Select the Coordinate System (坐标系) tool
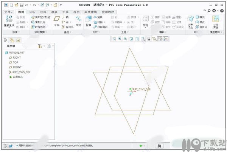The image size is (227, 152). (67, 27)
